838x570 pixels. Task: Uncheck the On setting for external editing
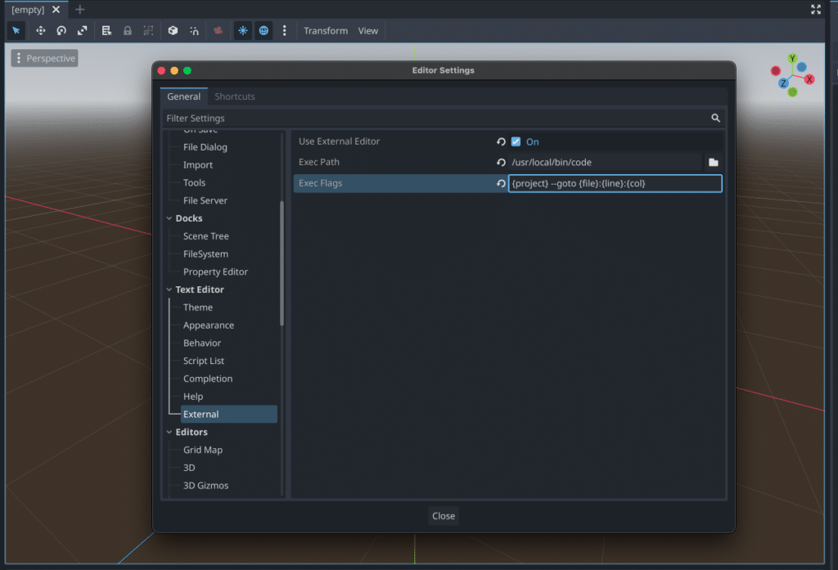point(515,141)
